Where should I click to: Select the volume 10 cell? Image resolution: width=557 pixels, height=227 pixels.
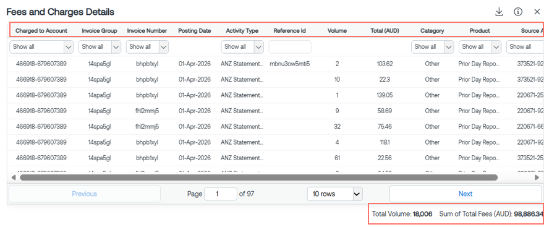337,80
